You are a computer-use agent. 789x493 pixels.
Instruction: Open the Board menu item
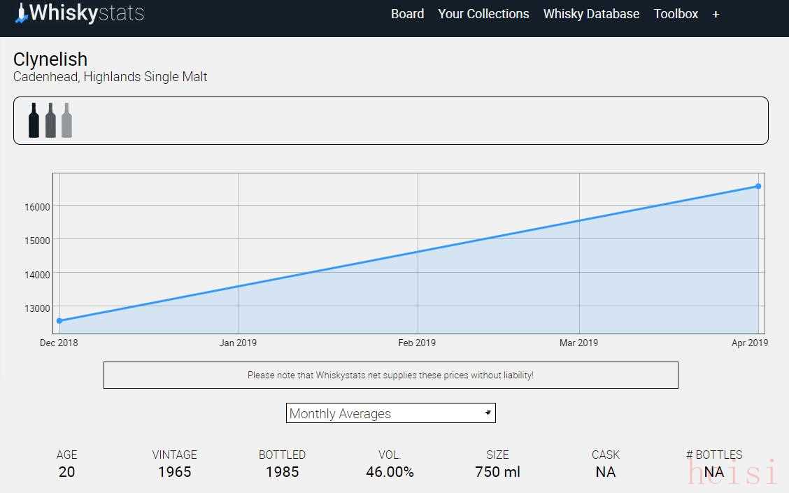pos(407,14)
